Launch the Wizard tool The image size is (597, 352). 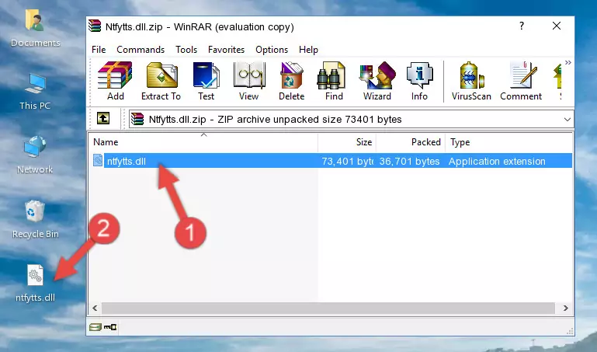pos(377,81)
